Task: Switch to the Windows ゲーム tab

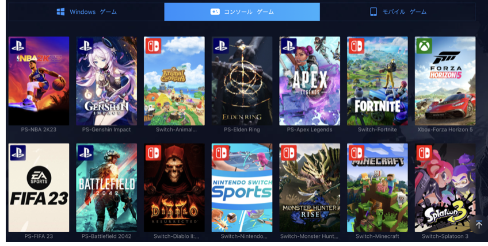Action: (86, 12)
